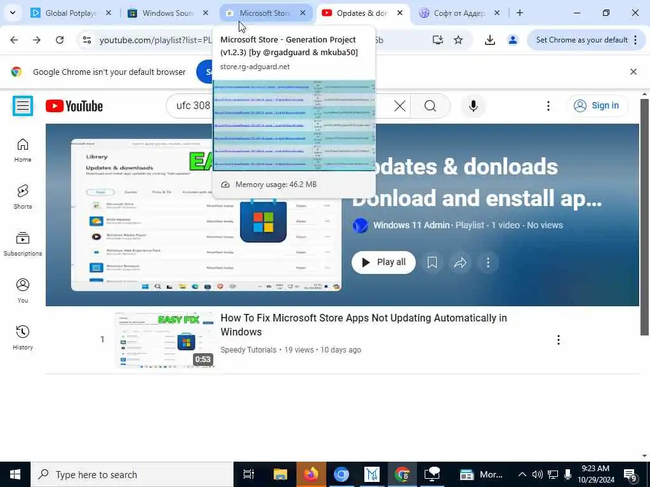The image size is (650, 487).
Task: Share the playlist
Action: point(460,262)
